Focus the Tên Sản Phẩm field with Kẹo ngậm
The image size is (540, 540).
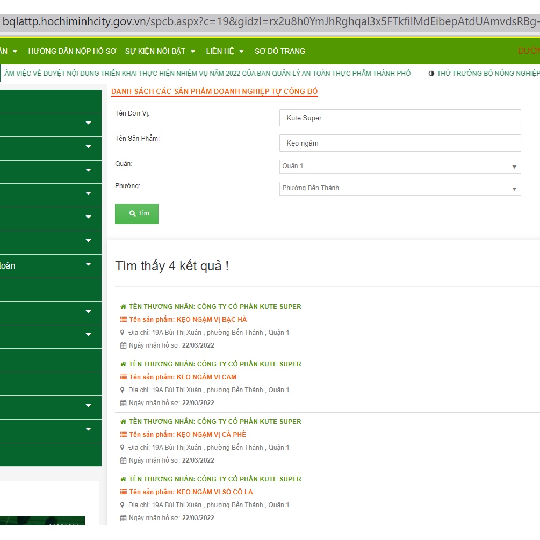coord(400,143)
